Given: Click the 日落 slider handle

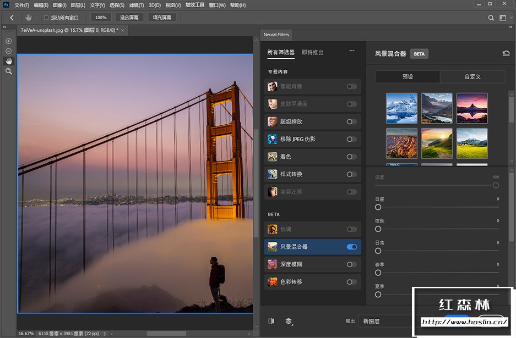Looking at the screenshot, I should click(x=378, y=251).
